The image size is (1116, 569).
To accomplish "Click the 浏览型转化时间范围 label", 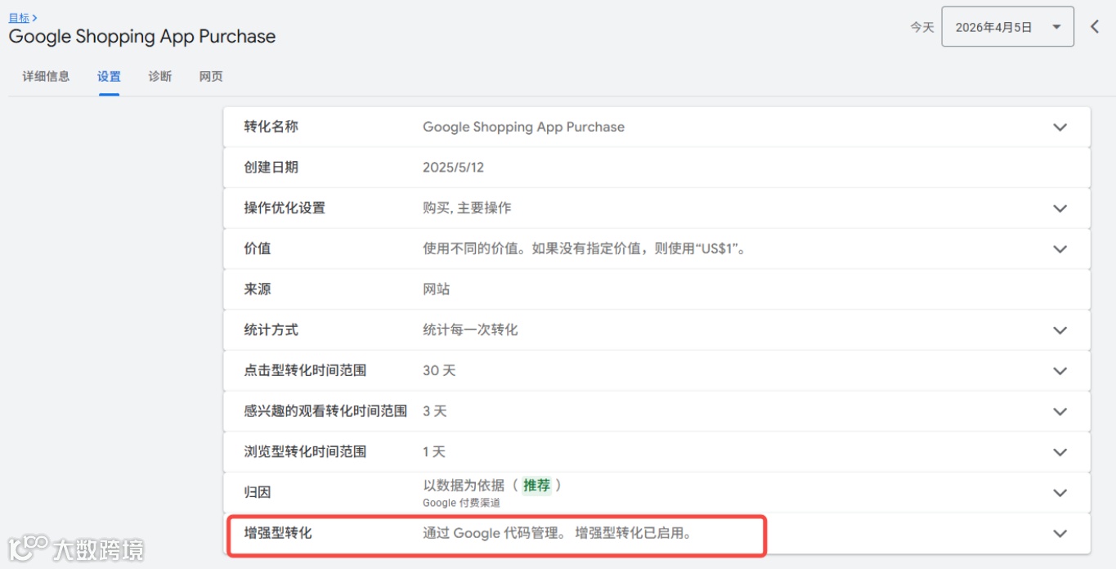I will (305, 451).
